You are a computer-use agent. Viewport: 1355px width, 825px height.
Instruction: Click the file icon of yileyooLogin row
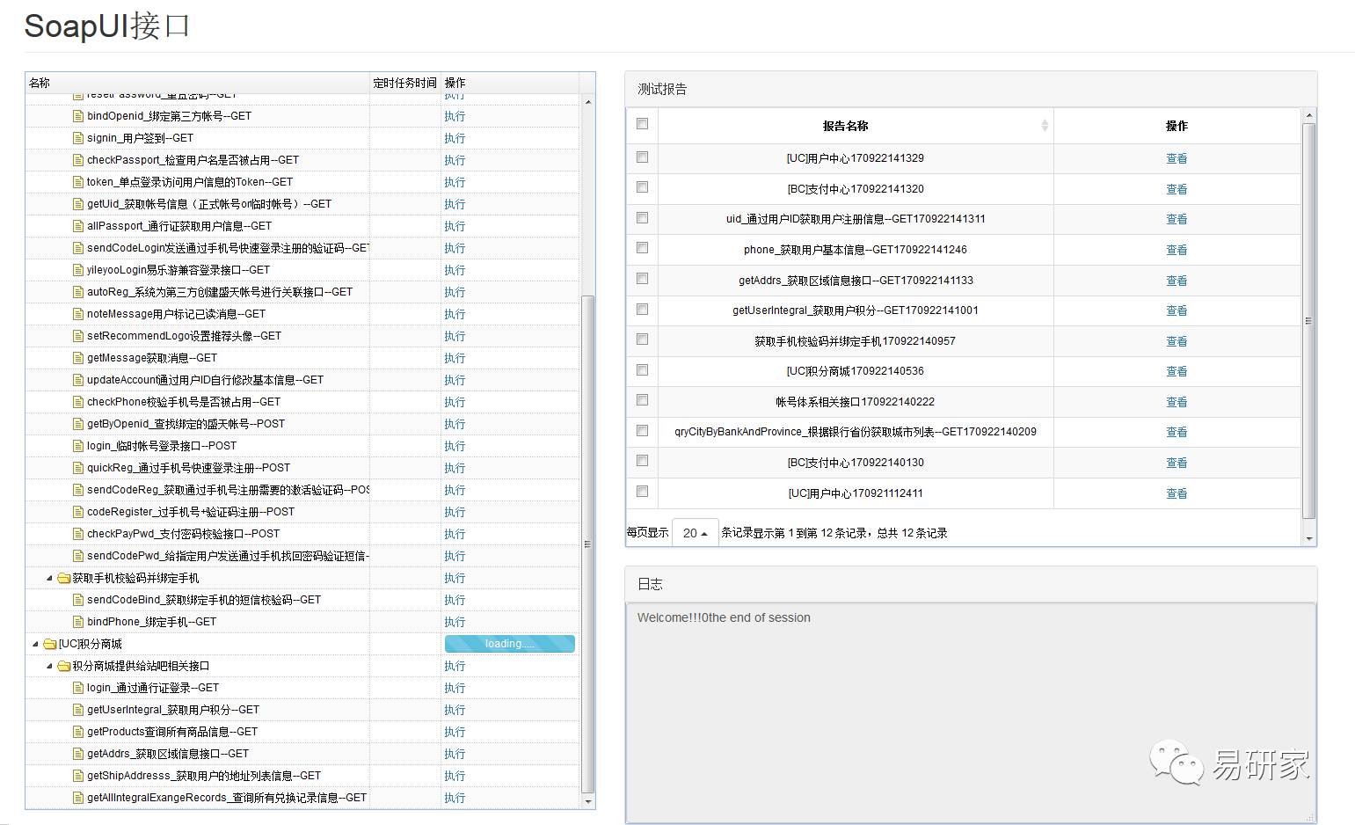[x=78, y=270]
